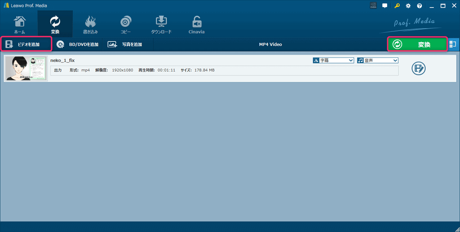
Task: Open the コピー (Copy) tab
Action: tap(126, 25)
